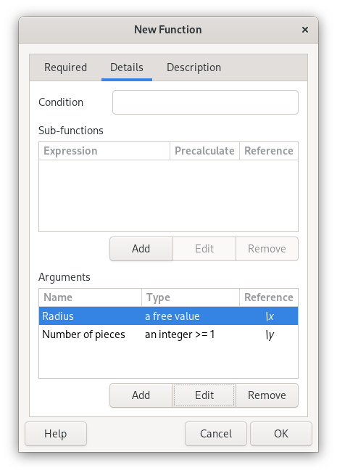Focus the Condition input field

205,102
